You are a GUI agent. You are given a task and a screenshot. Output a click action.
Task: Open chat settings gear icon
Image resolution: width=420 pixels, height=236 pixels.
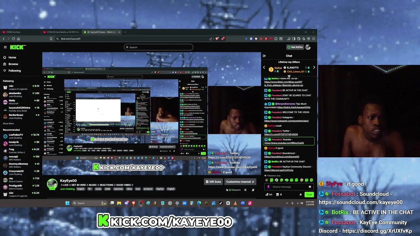[x=301, y=195]
